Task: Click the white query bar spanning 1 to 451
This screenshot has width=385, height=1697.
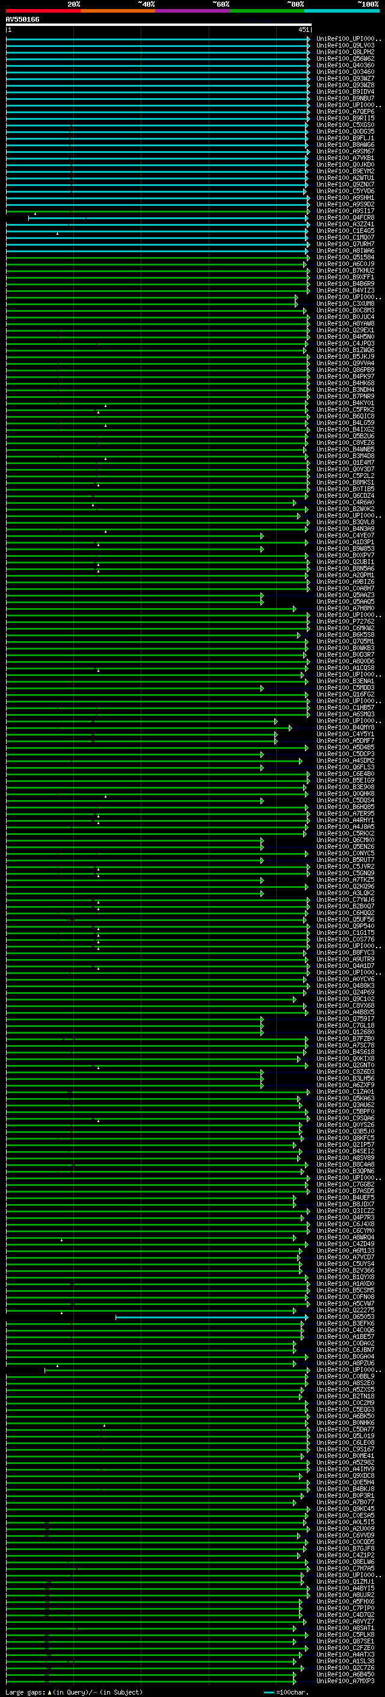Action: tap(159, 25)
